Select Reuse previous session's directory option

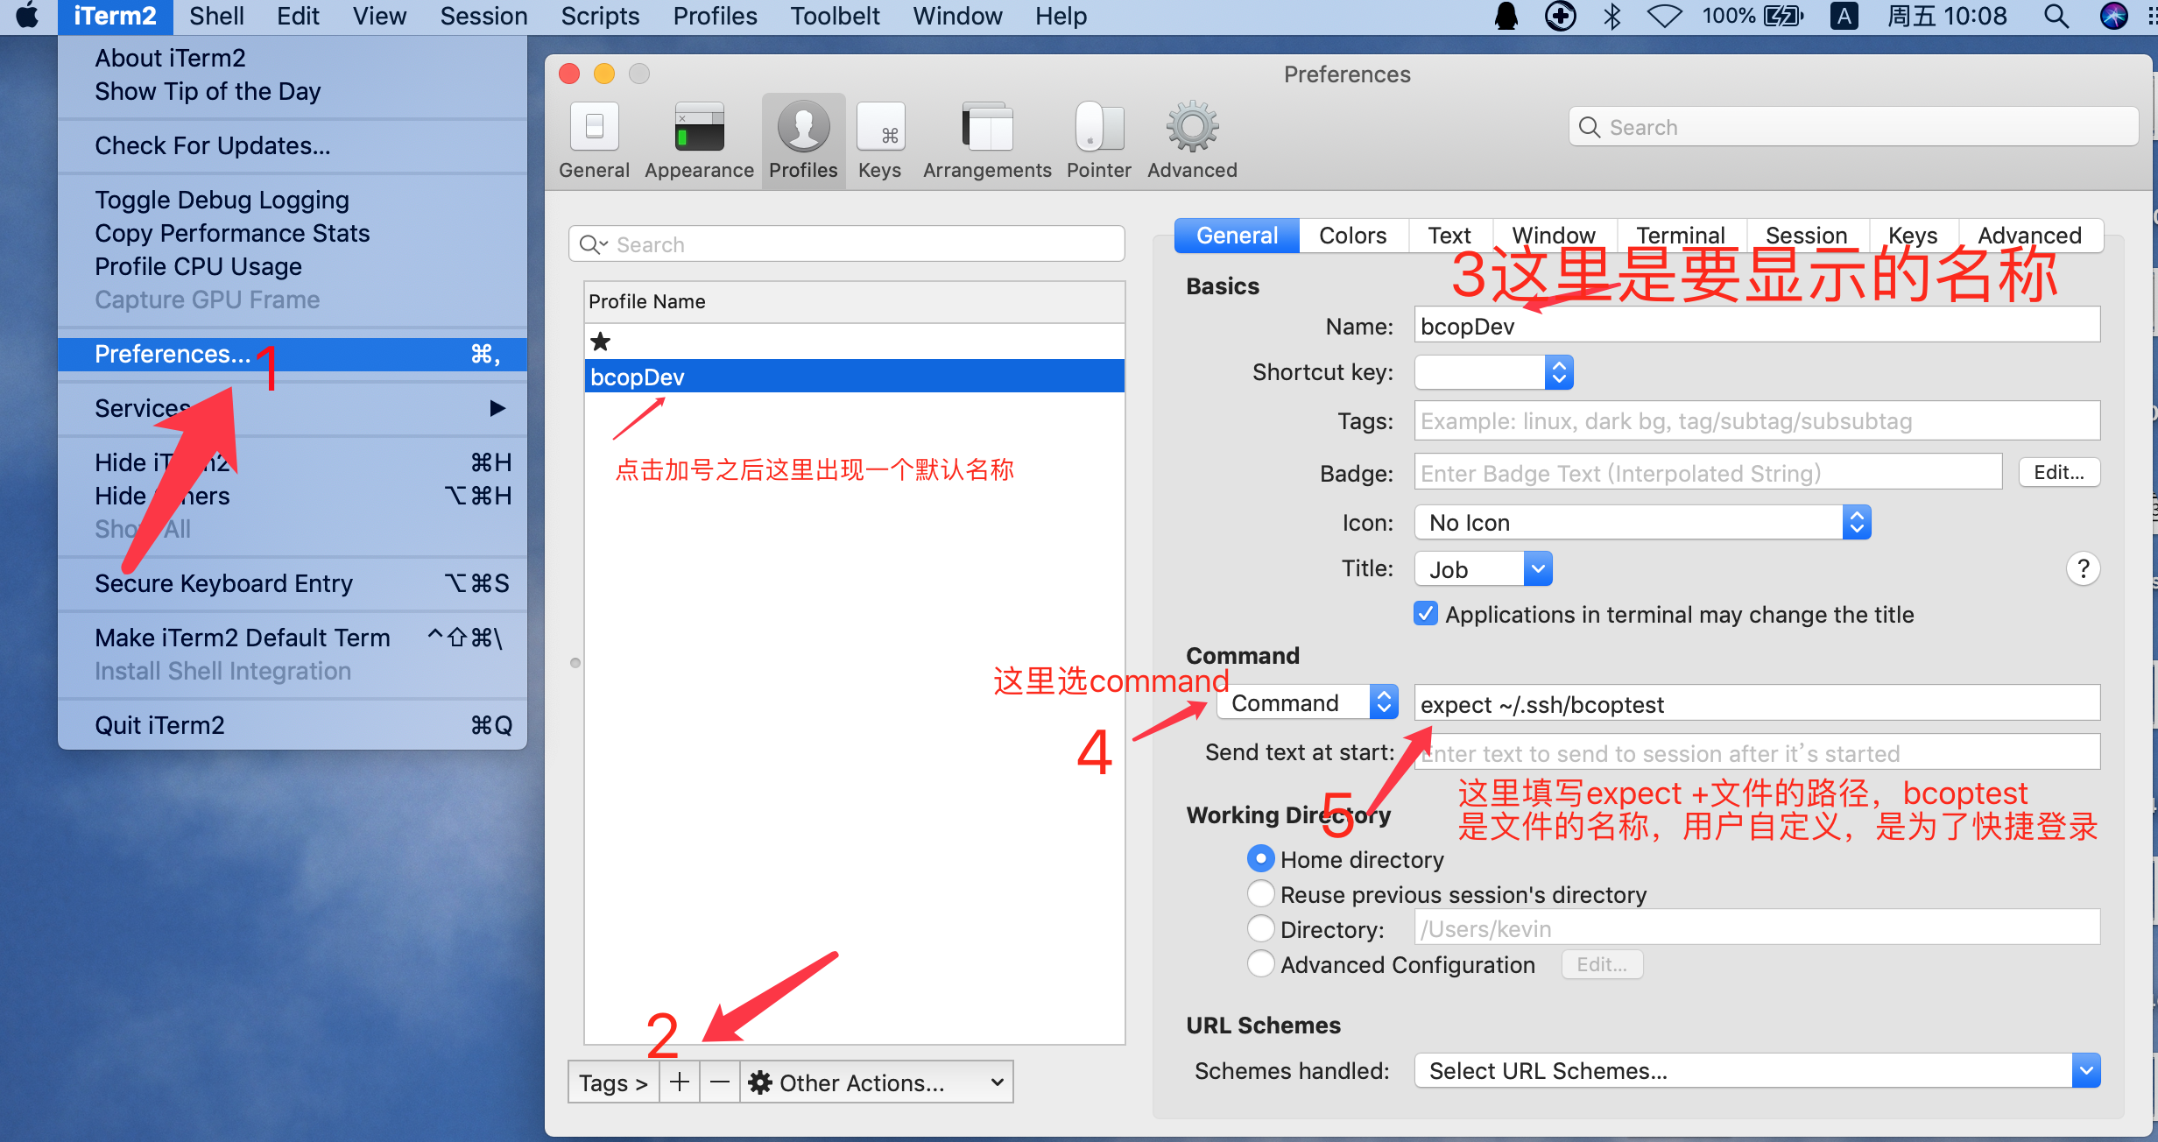pos(1260,894)
